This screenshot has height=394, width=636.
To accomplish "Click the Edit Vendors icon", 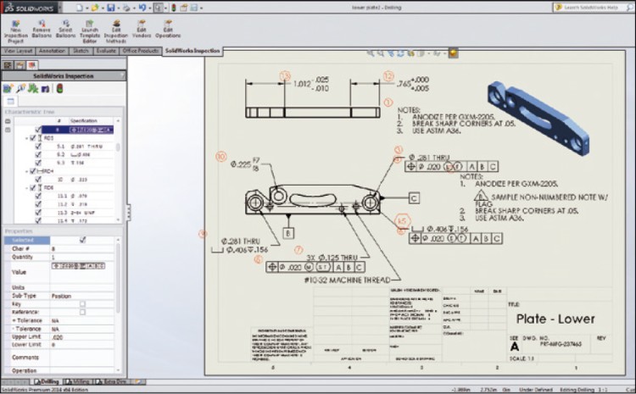I will pos(142,31).
